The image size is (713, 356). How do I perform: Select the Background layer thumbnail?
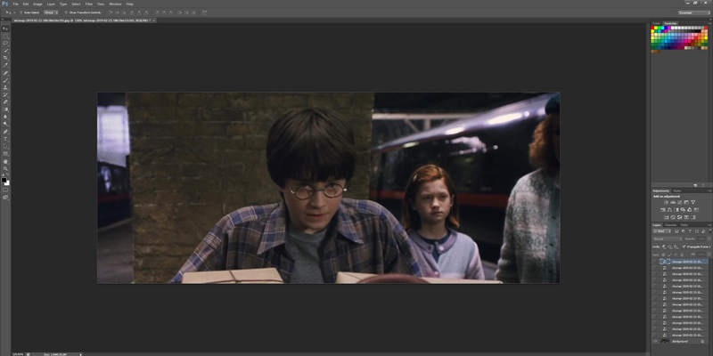pos(665,341)
